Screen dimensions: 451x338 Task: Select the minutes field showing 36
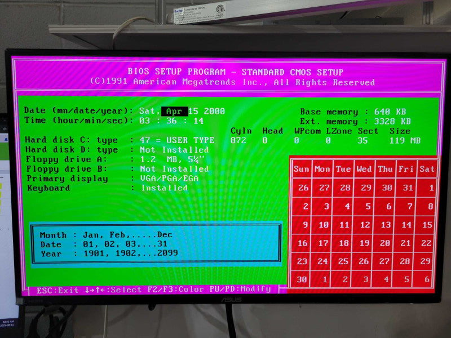tap(171, 121)
